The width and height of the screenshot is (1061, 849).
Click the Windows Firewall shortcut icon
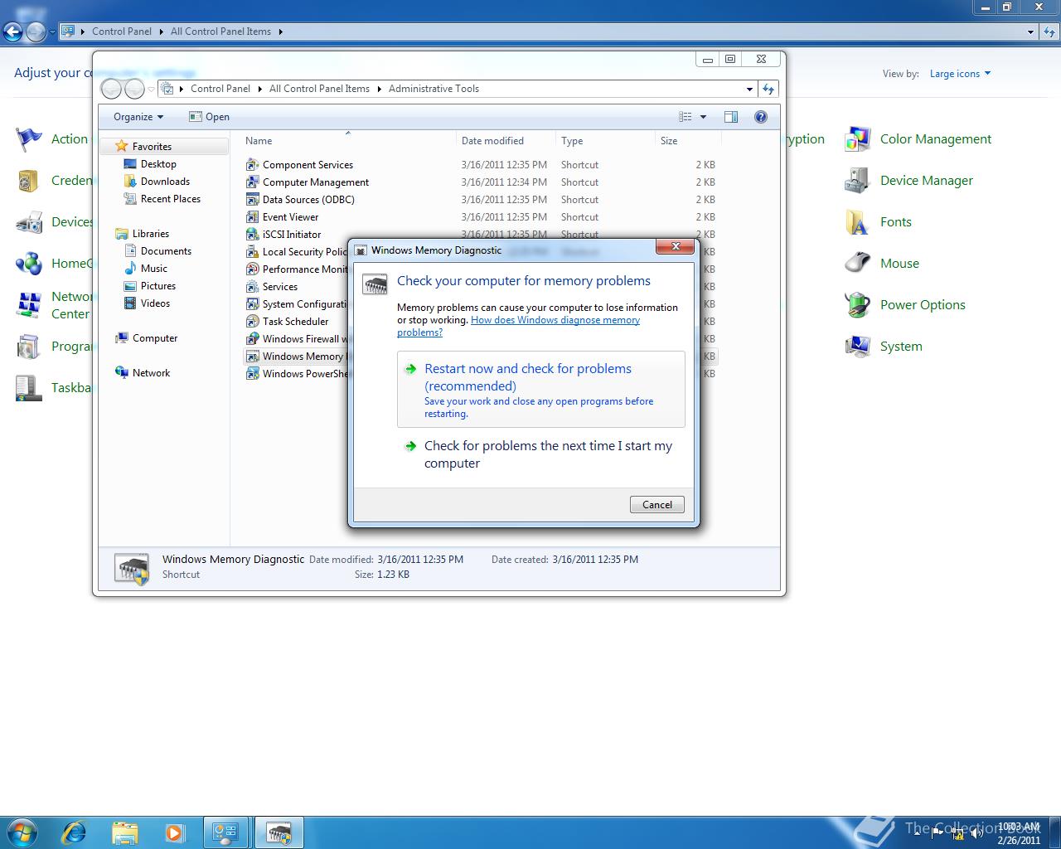253,339
